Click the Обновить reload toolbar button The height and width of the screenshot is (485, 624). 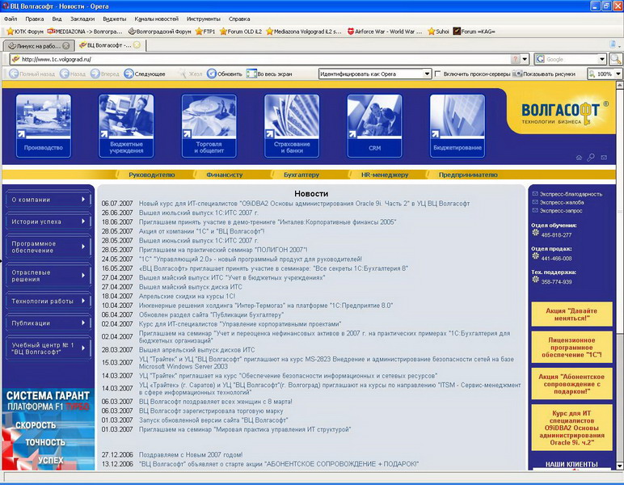pyautogui.click(x=225, y=74)
